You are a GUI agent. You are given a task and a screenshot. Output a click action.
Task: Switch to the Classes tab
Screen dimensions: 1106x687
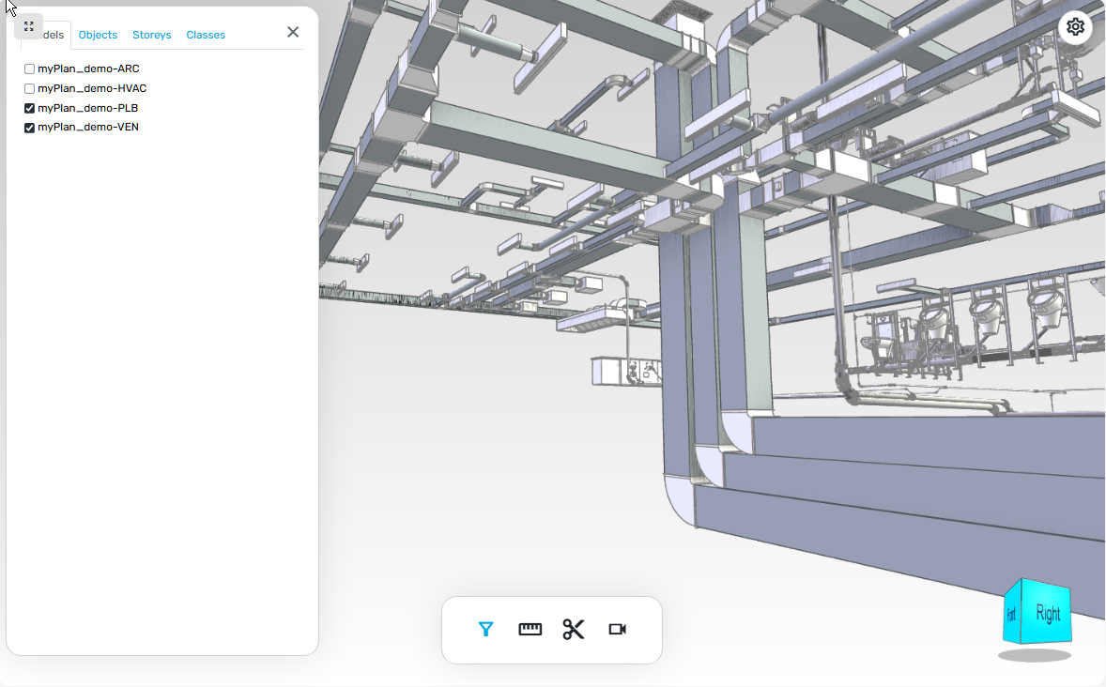click(206, 35)
